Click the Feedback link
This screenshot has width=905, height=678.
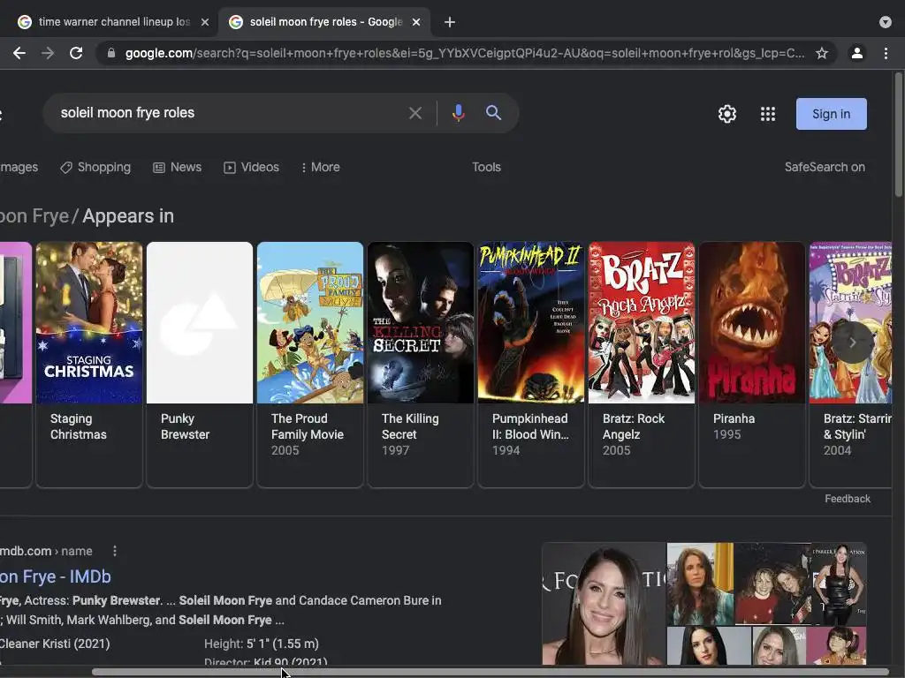(848, 499)
